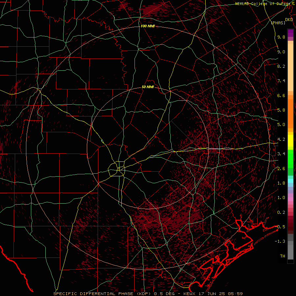Click the 9.0 scale value

281,52
